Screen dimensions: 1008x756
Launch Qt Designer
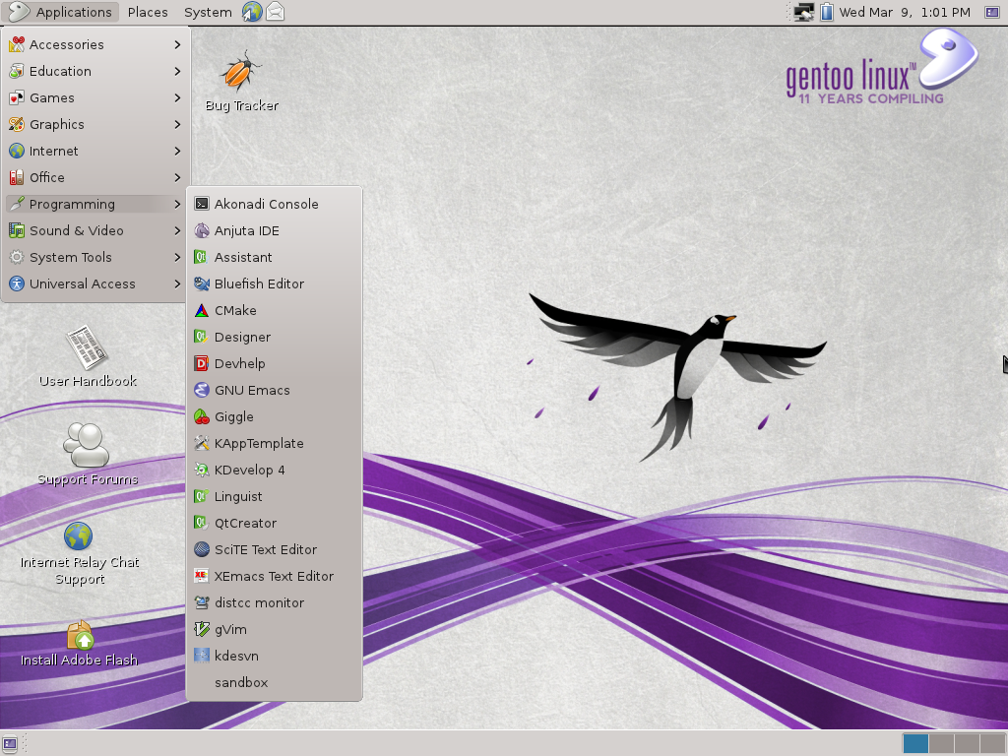pos(242,337)
